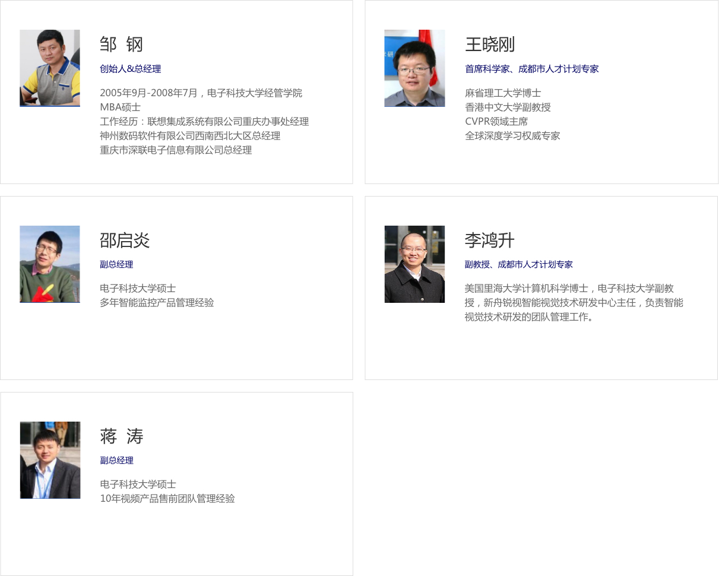
Task: Click the name heading 邵启炎
Action: (x=125, y=240)
